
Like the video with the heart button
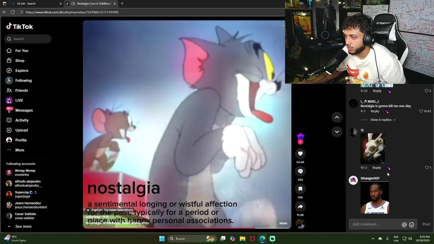pyautogui.click(x=300, y=154)
